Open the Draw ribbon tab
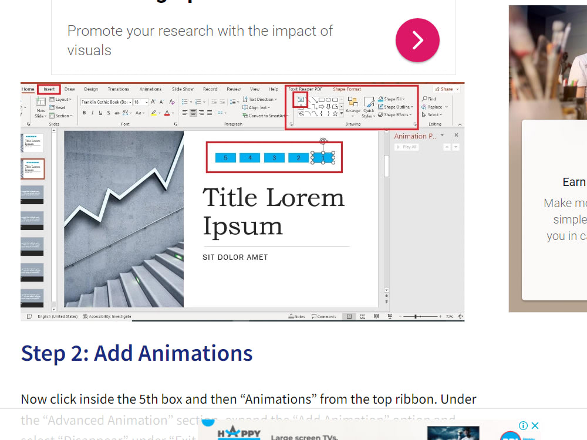 pyautogui.click(x=70, y=89)
